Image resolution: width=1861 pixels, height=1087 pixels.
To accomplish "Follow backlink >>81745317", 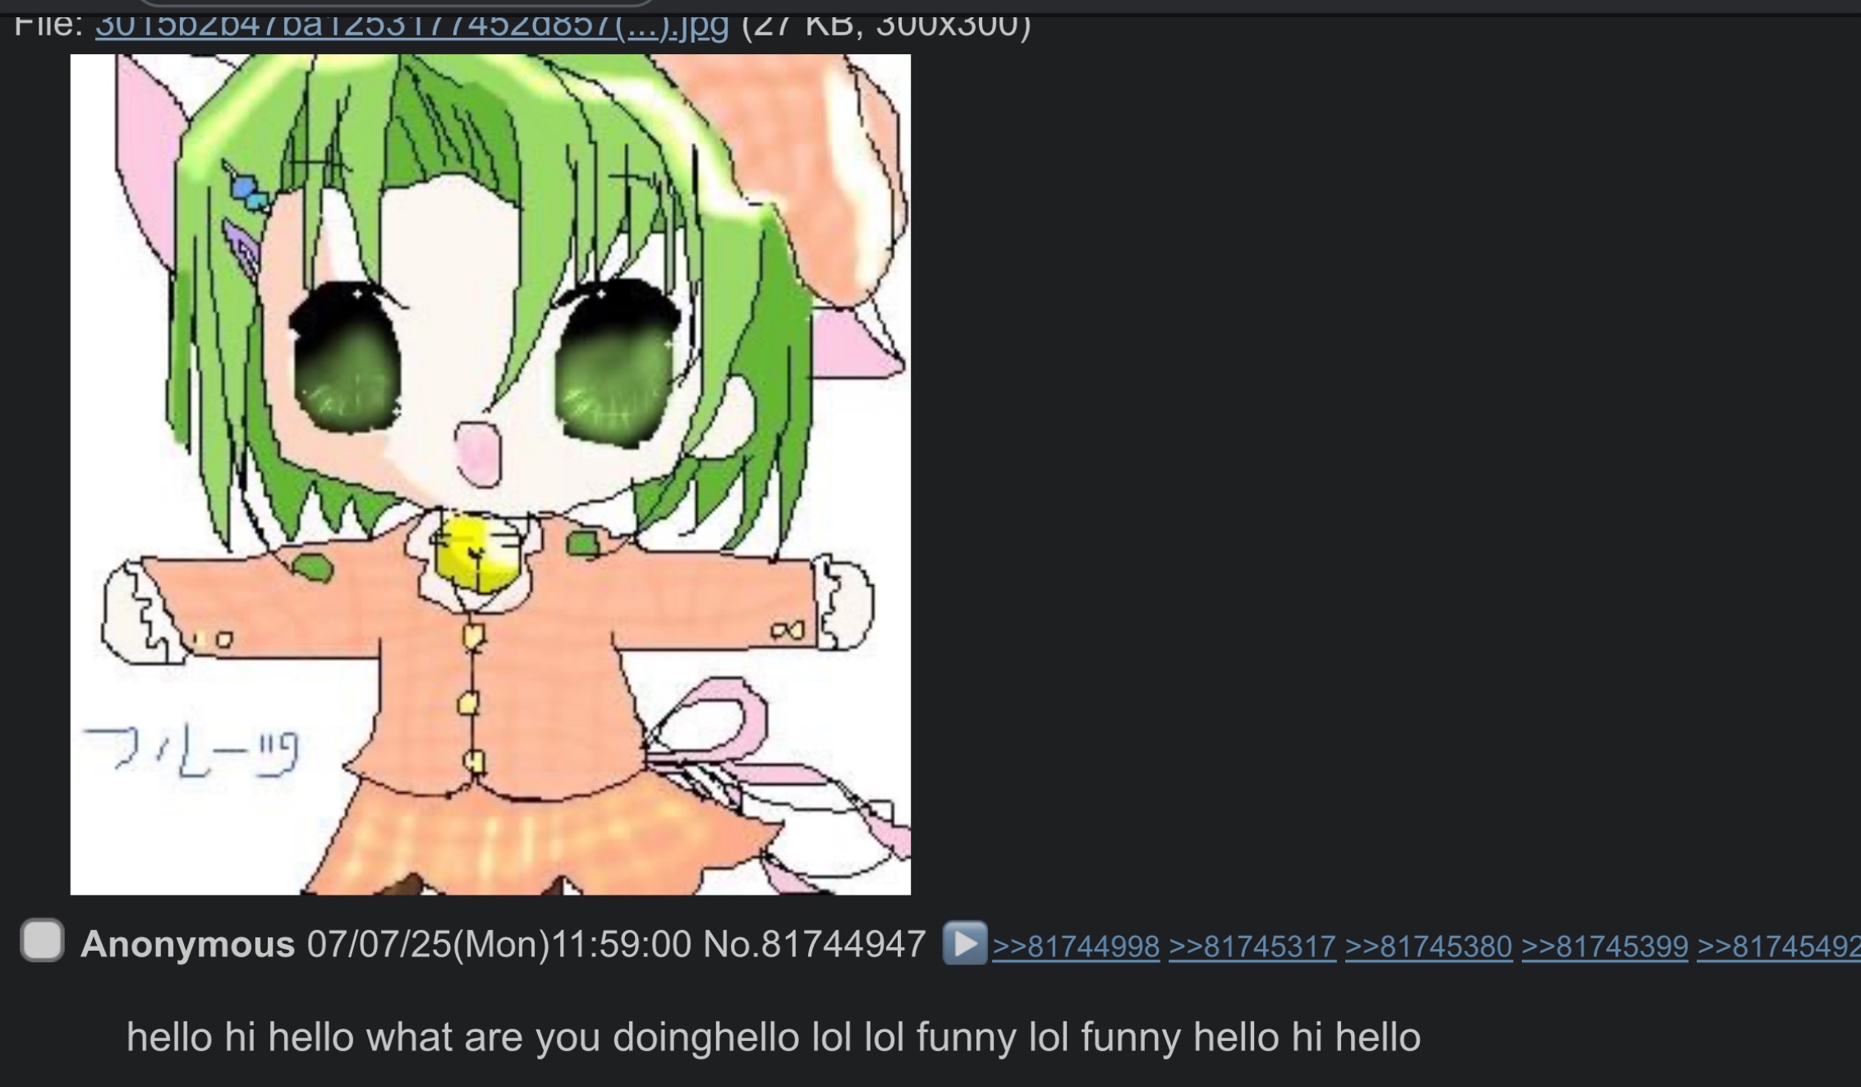I will (1252, 947).
